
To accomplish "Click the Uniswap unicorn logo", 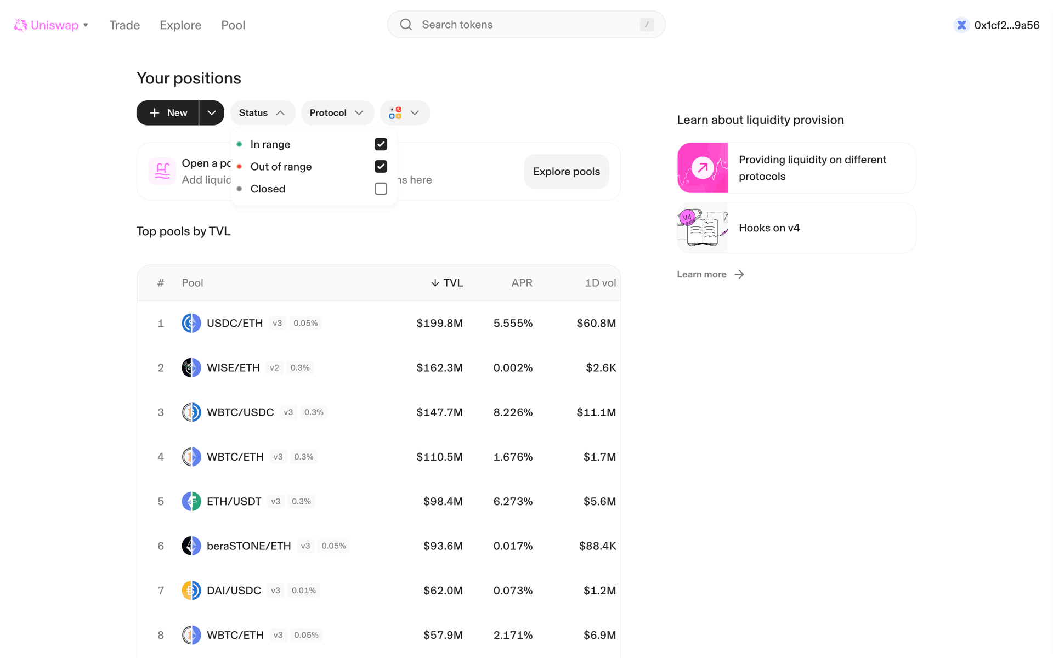I will coord(21,25).
